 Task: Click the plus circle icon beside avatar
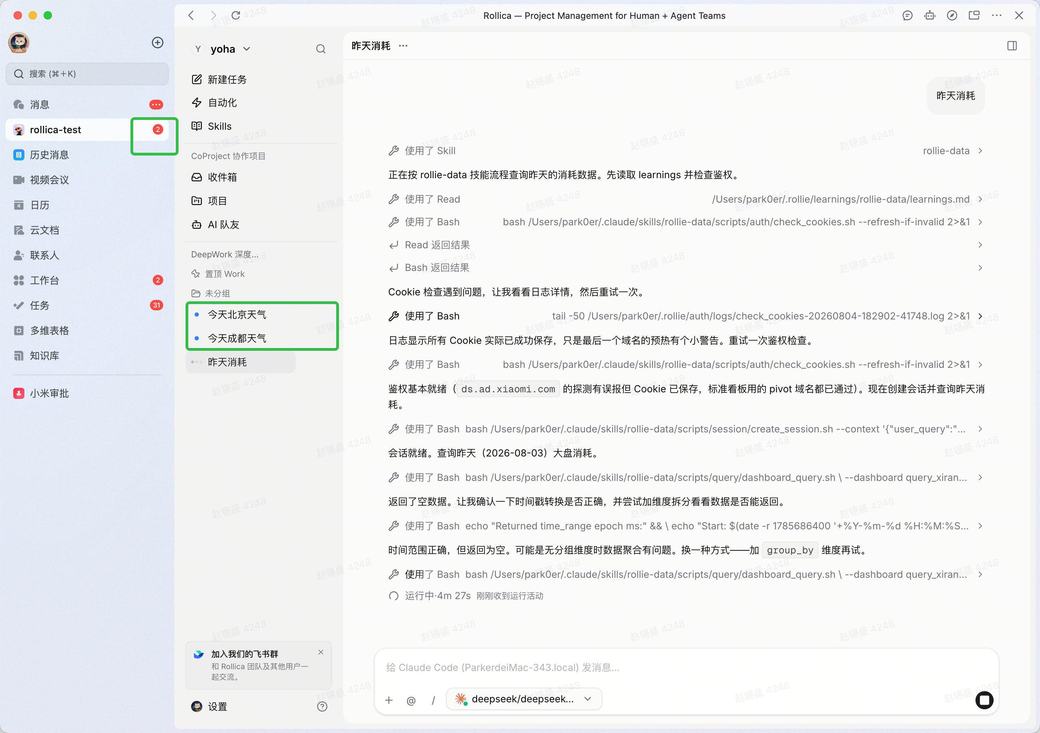pos(158,43)
